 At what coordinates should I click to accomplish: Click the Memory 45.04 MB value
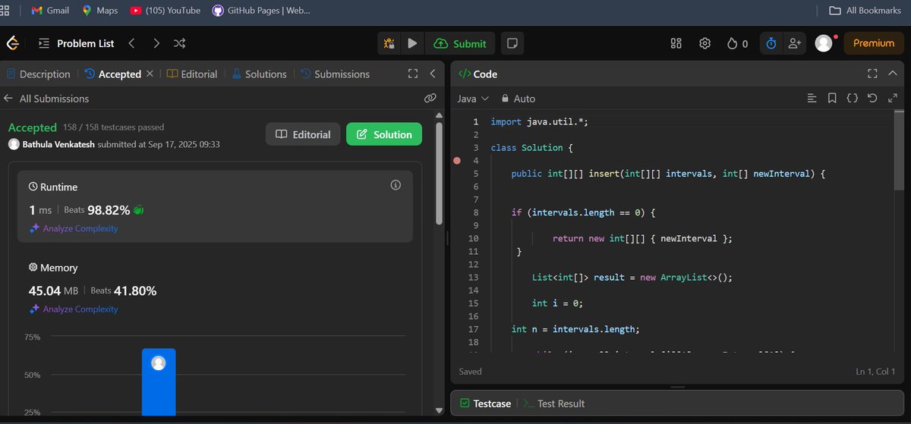(54, 291)
